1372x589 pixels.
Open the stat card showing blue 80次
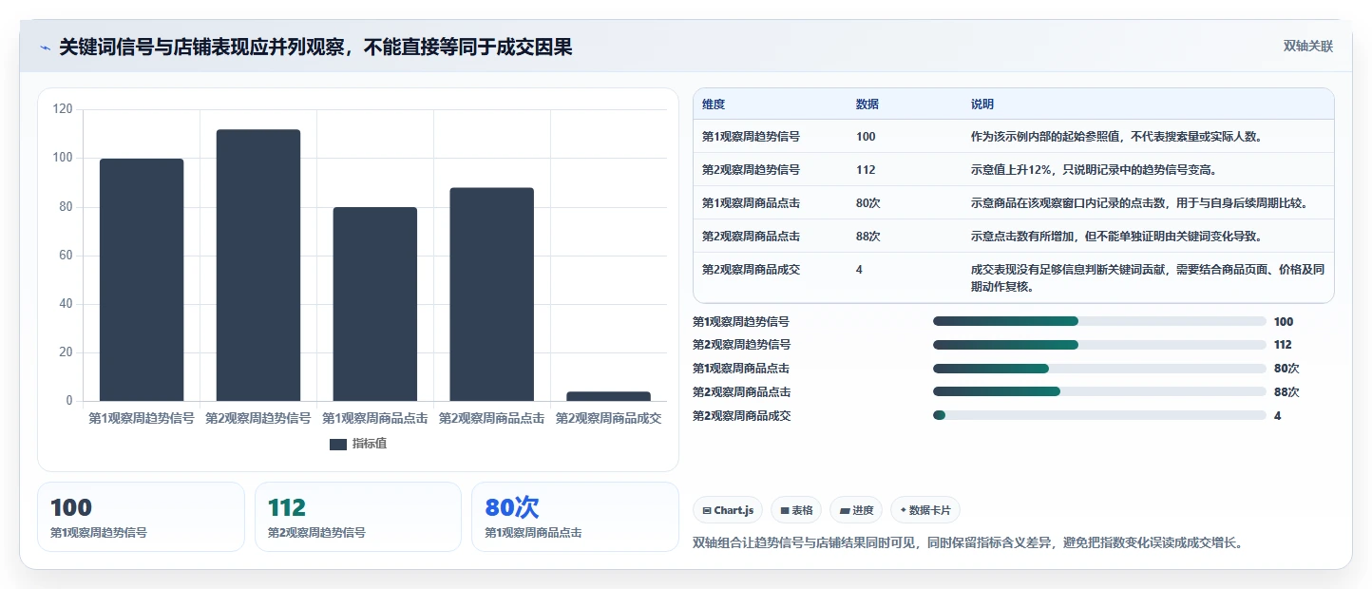(x=575, y=517)
